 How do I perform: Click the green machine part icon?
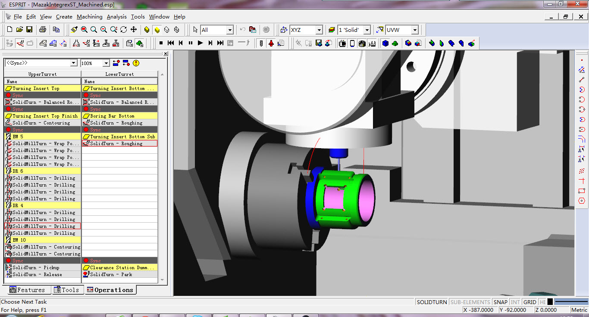coord(395,43)
